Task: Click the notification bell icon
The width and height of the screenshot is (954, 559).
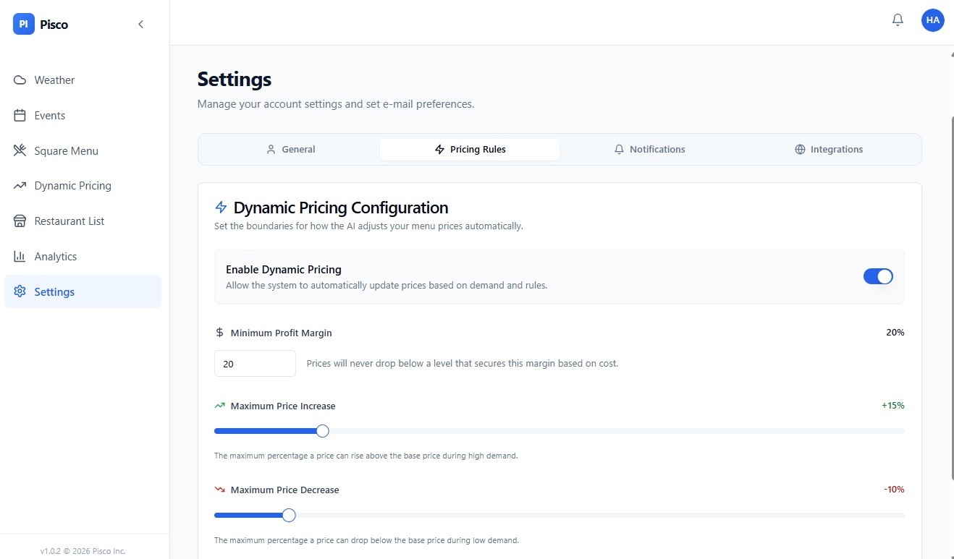Action: (x=898, y=20)
